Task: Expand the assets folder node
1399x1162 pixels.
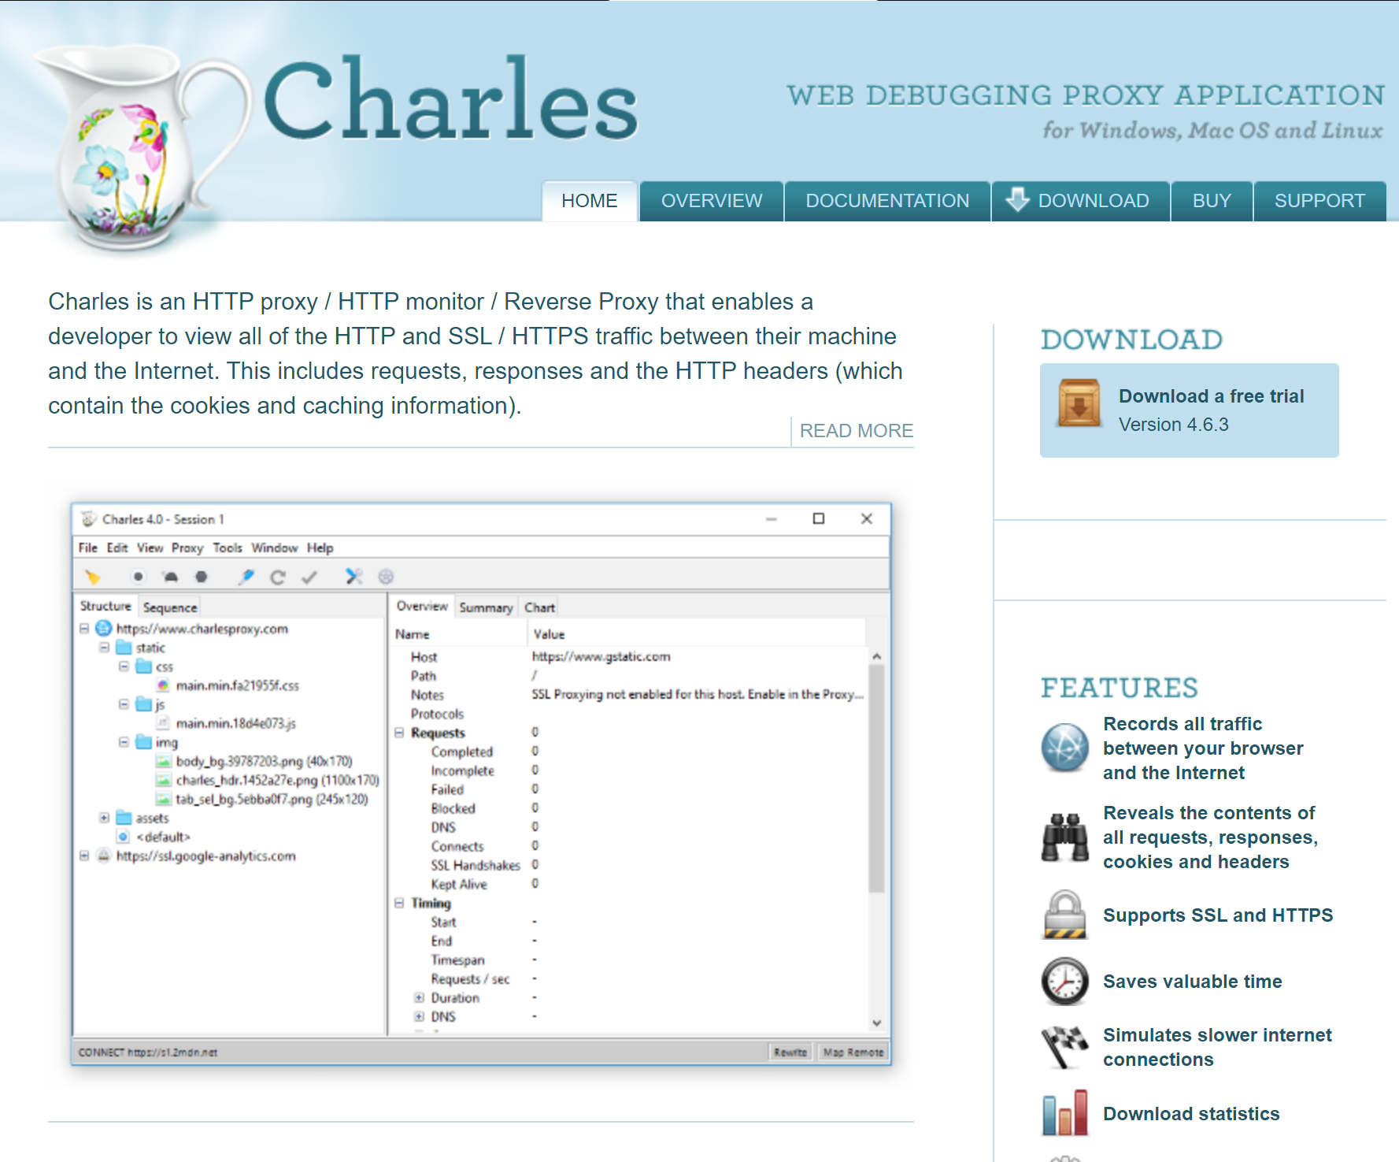Action: 104,818
